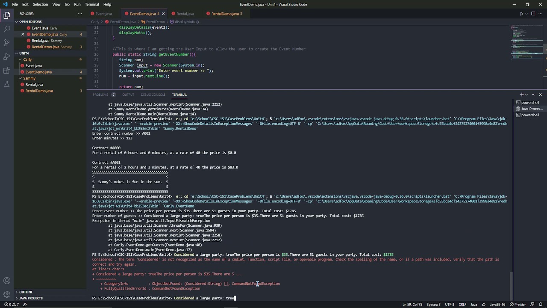Click the Run Java play button

pyautogui.click(x=521, y=14)
